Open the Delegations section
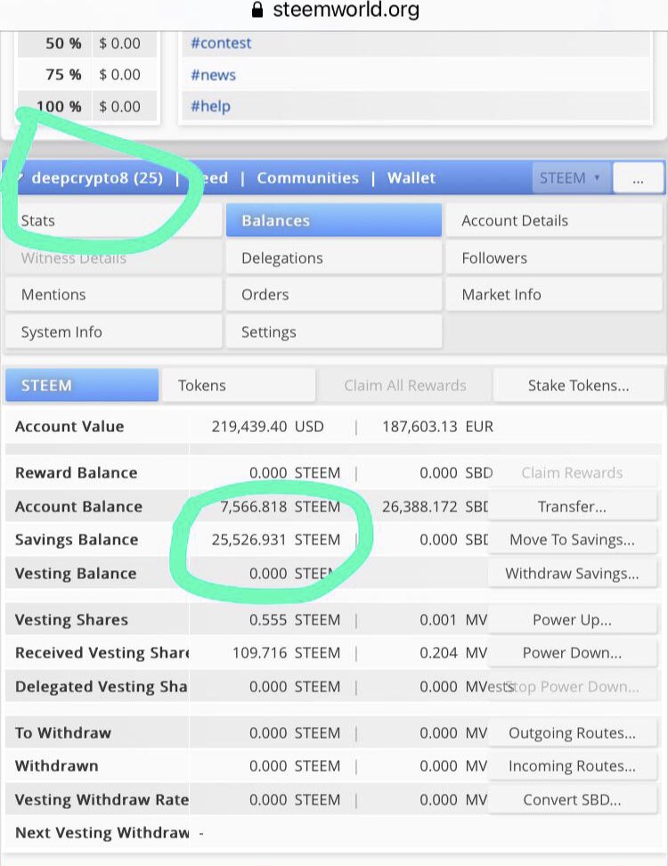 334,257
